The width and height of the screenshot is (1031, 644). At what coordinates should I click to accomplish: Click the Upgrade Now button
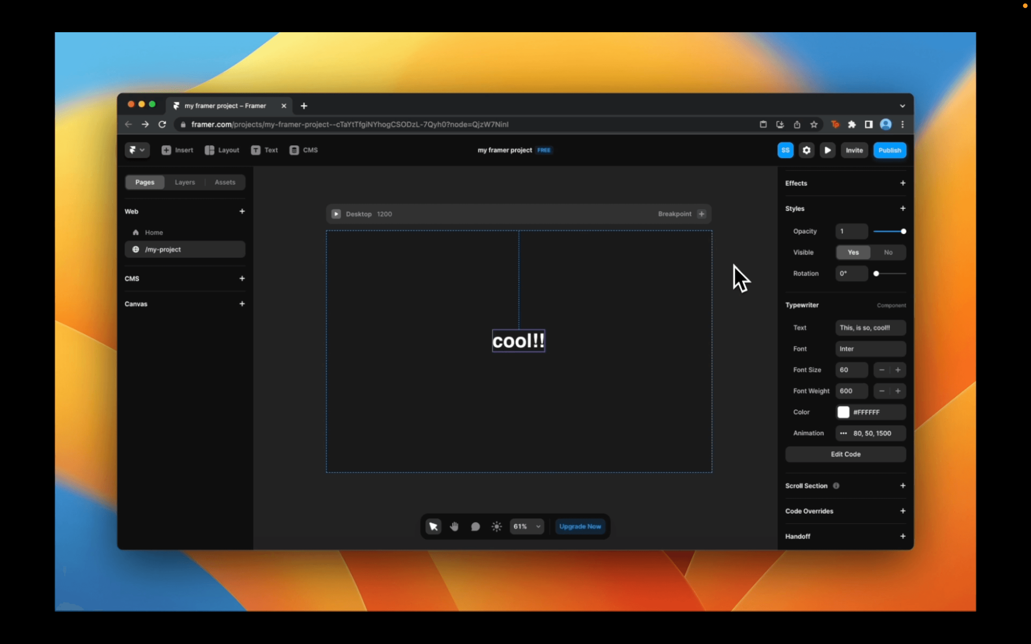point(580,526)
